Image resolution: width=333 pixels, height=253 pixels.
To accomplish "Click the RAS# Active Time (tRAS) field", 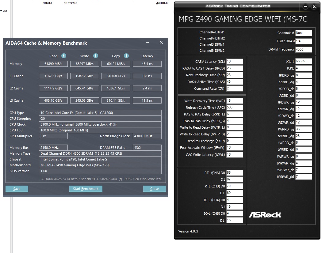I will [235, 82].
